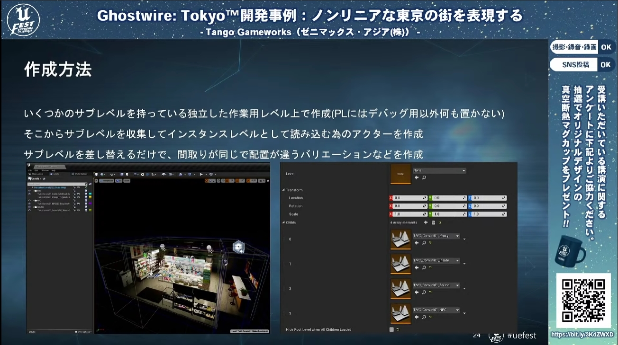Reset the TMC_Convini01_Sound element to default
The width and height of the screenshot is (618, 345).
(430, 292)
